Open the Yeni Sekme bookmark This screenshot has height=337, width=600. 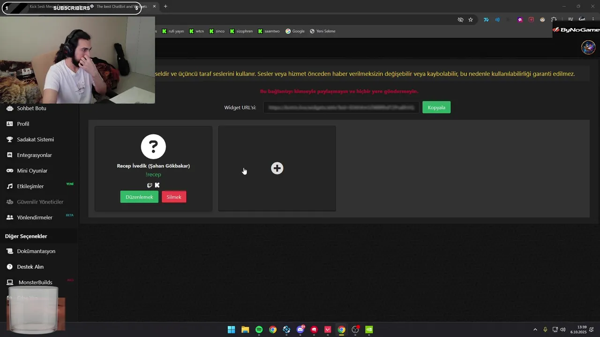[x=322, y=31]
